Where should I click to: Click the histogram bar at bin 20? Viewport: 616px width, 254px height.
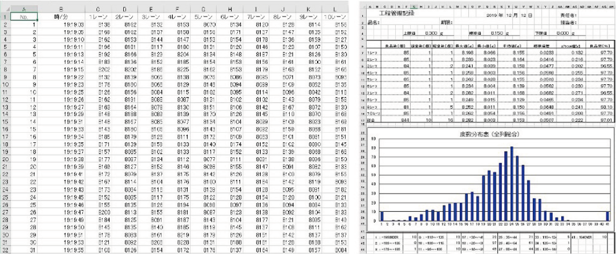[x=489, y=195]
